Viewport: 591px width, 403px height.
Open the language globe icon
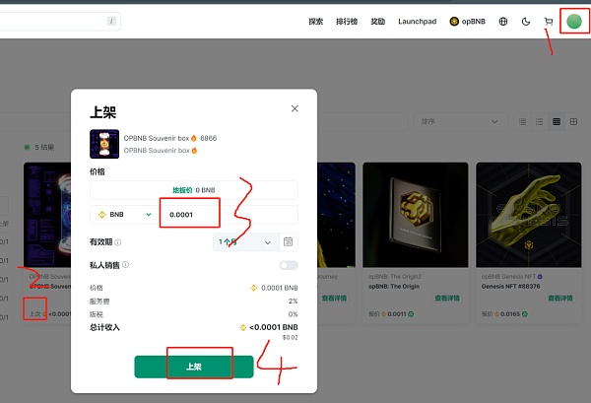coord(503,22)
